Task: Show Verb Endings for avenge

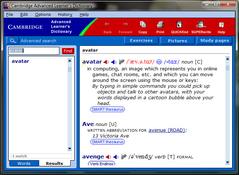Action: coord(101,164)
